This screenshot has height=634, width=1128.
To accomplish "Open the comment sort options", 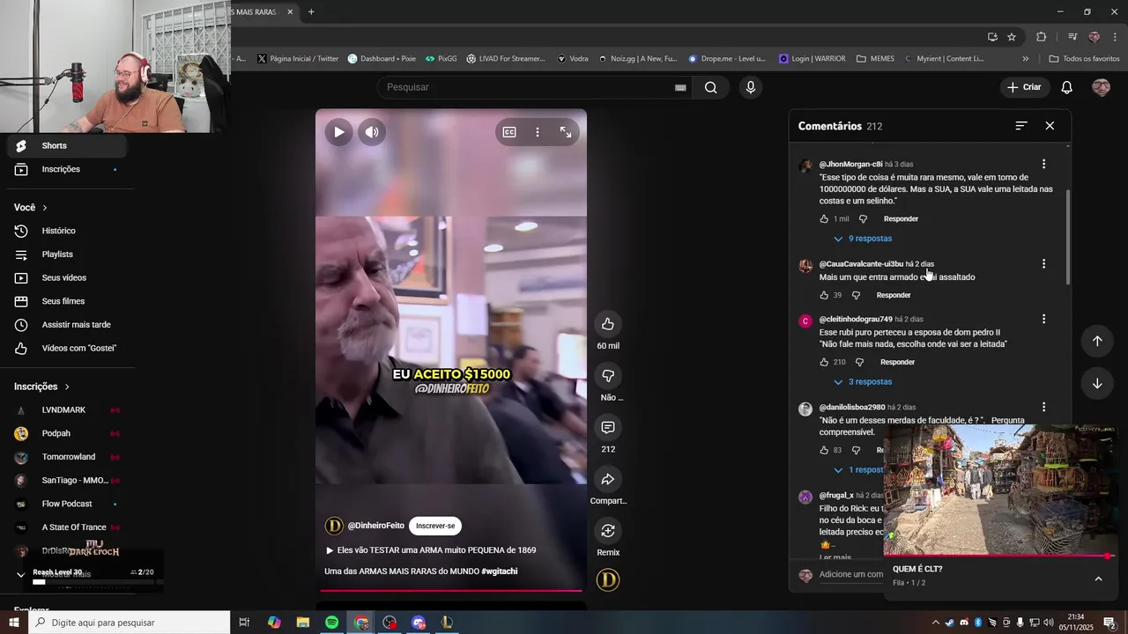I will click(1021, 126).
